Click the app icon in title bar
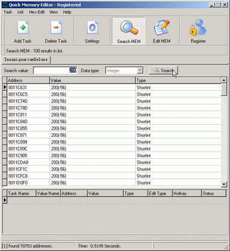This screenshot has width=230, height=251. point(5,5)
